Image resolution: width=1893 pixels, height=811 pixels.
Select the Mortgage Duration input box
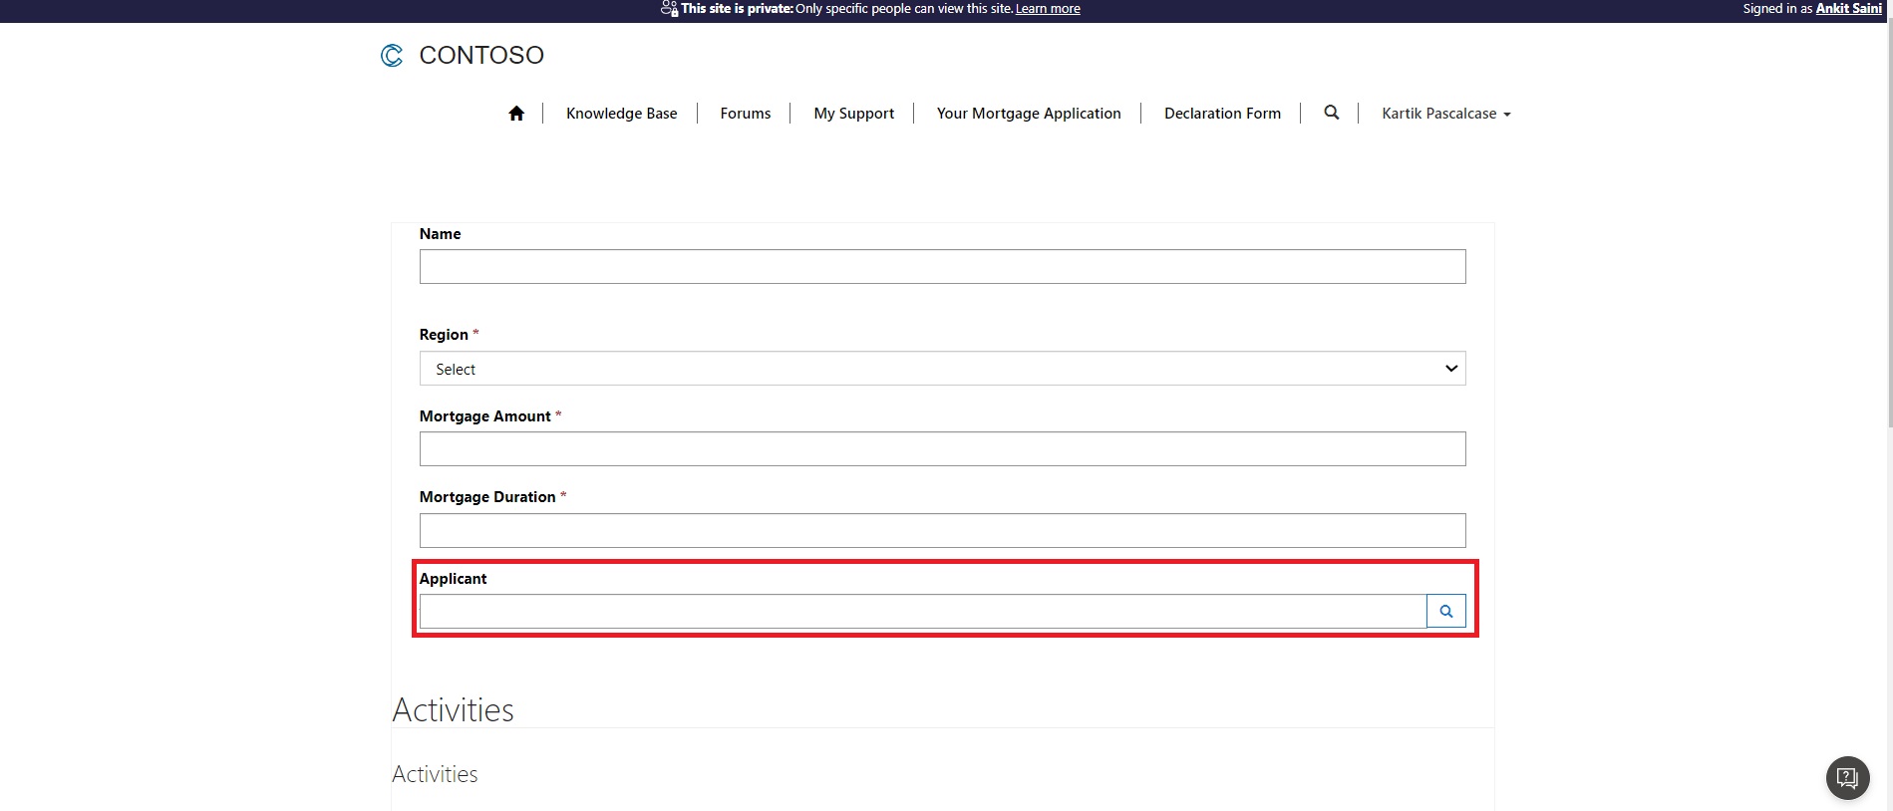942,531
